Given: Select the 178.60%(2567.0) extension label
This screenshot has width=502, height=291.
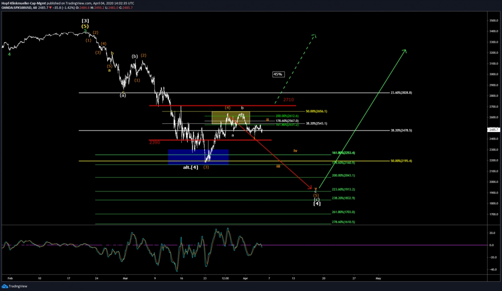Looking at the screenshot, I should click(x=287, y=121).
